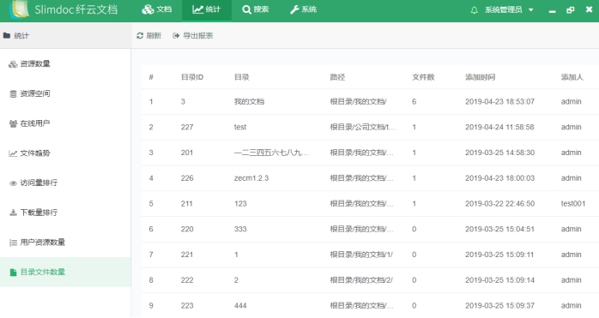Click the 资源空间 database icon
This screenshot has width=599, height=318.
(13, 94)
